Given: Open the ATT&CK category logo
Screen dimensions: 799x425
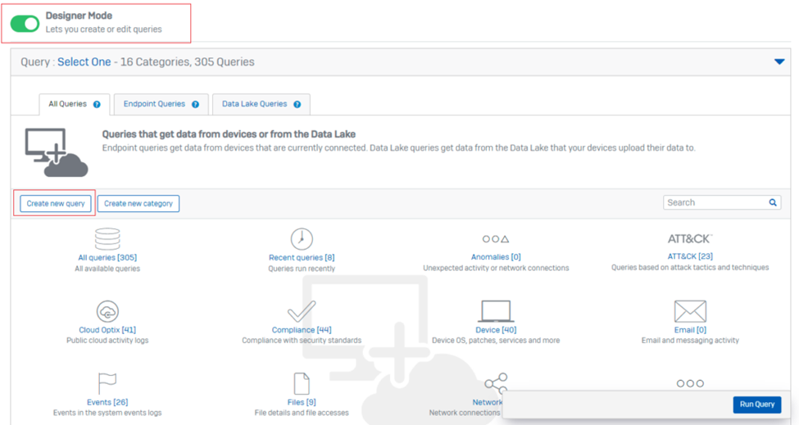Looking at the screenshot, I should 690,239.
